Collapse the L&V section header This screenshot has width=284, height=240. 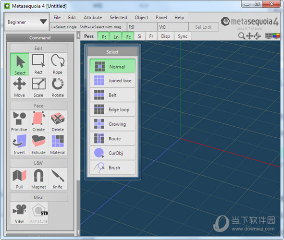coord(38,163)
